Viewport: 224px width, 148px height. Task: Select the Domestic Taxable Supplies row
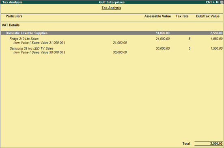[112, 33]
